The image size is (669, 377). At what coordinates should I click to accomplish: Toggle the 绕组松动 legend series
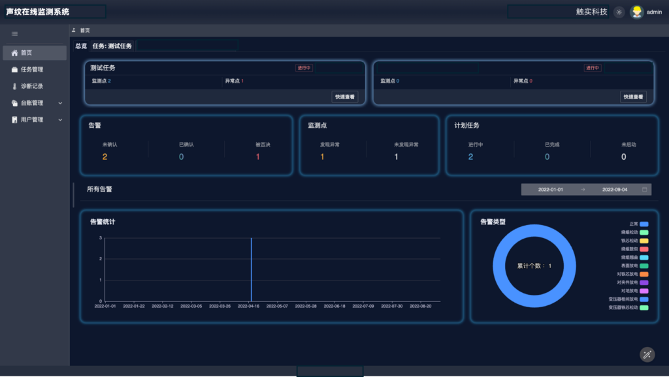(x=644, y=232)
